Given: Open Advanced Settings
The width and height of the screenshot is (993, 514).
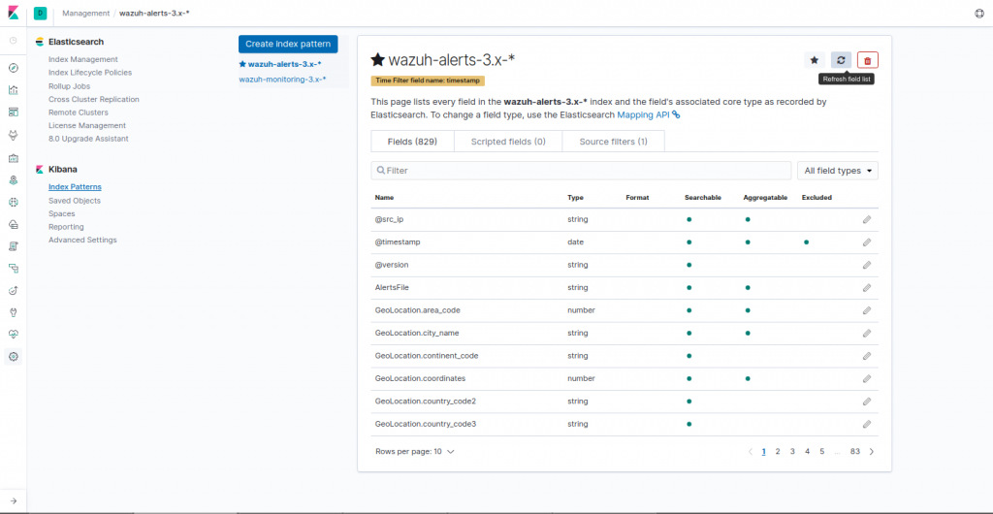Looking at the screenshot, I should tap(82, 240).
